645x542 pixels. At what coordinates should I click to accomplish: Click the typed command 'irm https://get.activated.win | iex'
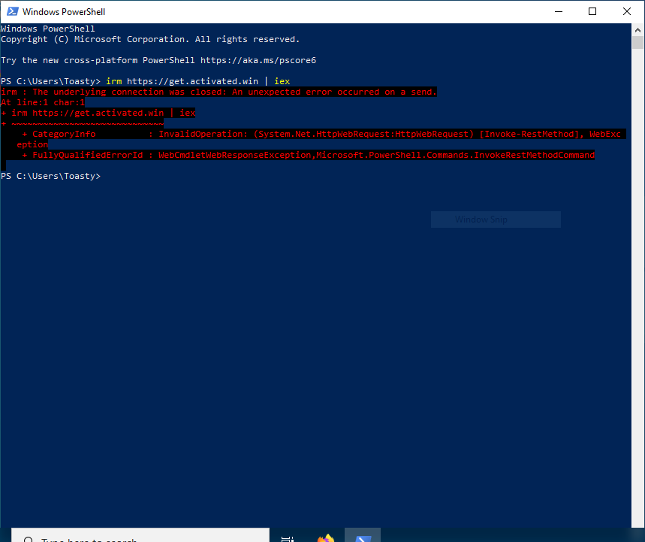(198, 81)
